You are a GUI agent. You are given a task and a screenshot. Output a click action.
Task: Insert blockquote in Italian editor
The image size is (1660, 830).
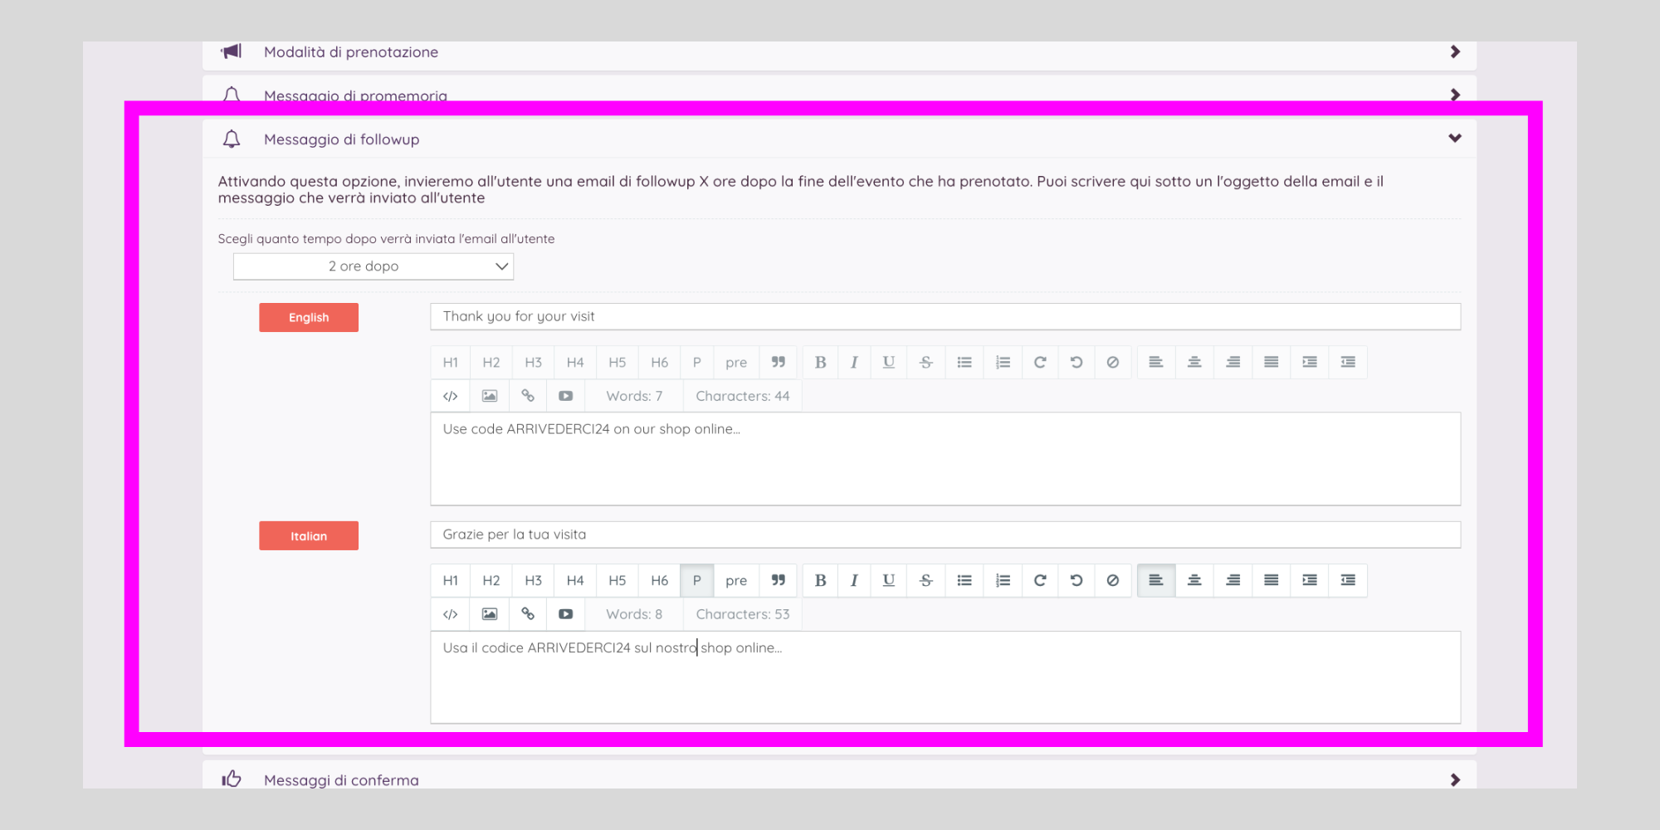(779, 580)
